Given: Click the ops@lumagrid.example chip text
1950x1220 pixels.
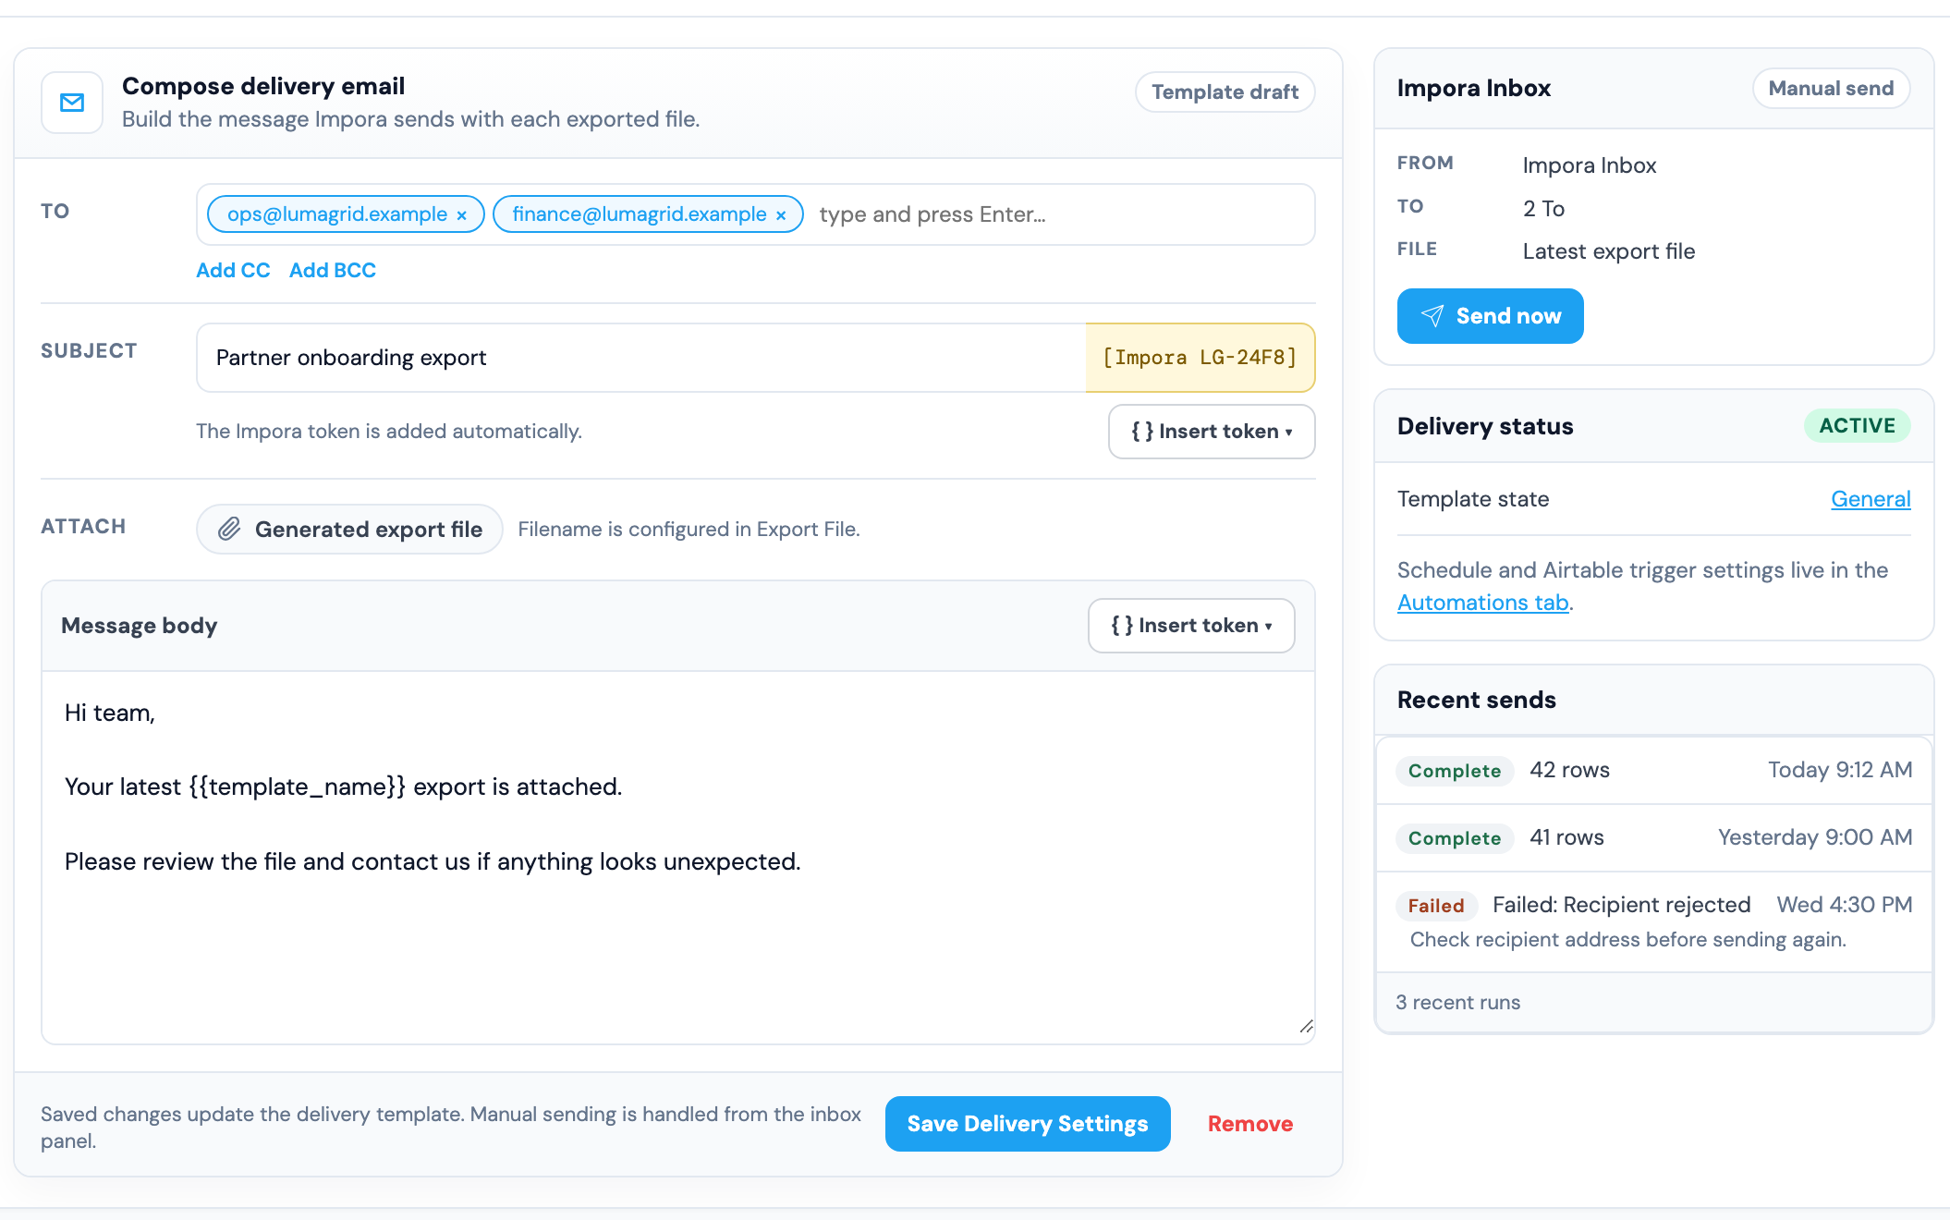Looking at the screenshot, I should [x=337, y=214].
